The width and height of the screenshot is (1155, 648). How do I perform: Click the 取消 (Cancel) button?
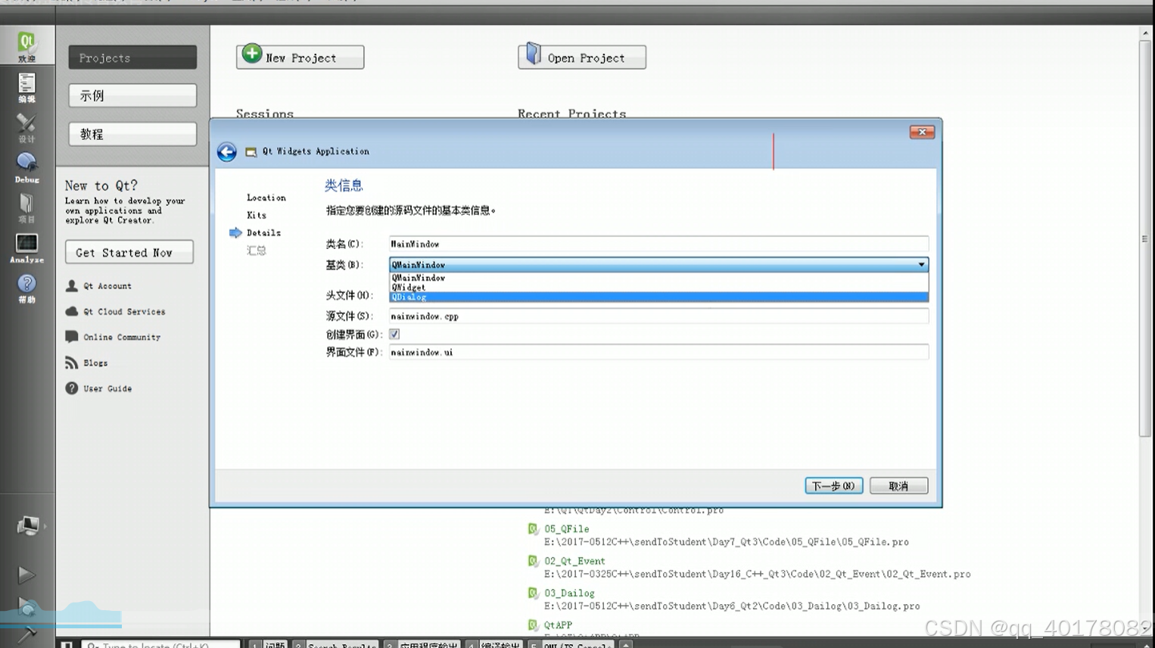tap(898, 486)
